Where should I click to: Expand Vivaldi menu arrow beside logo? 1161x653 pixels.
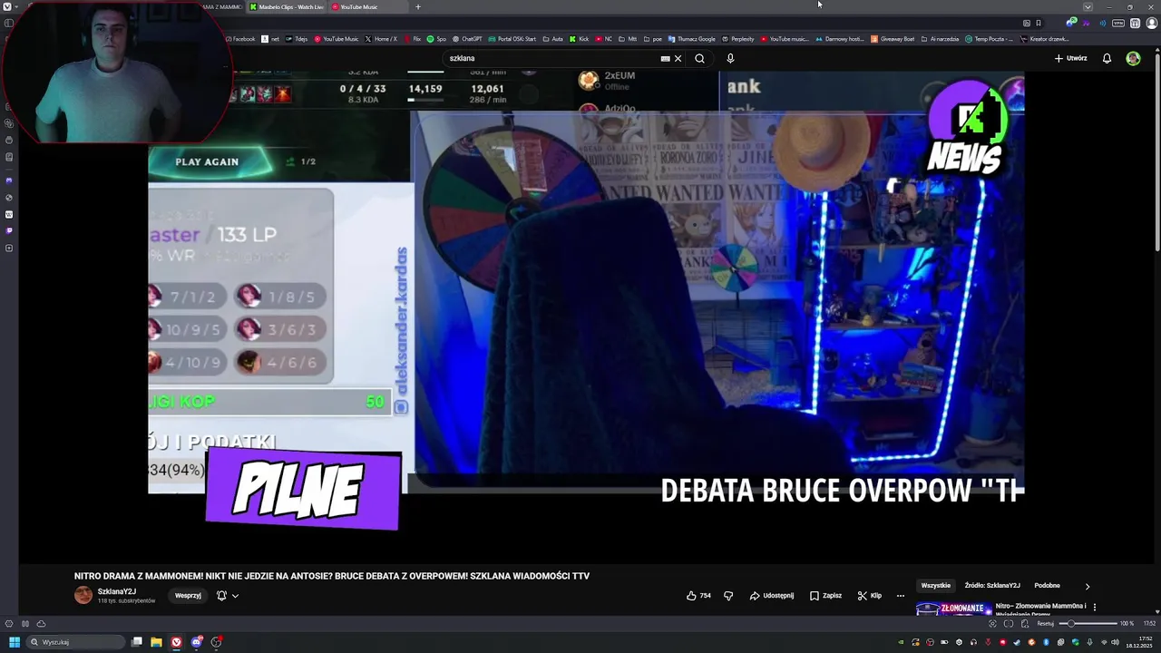click(x=16, y=6)
